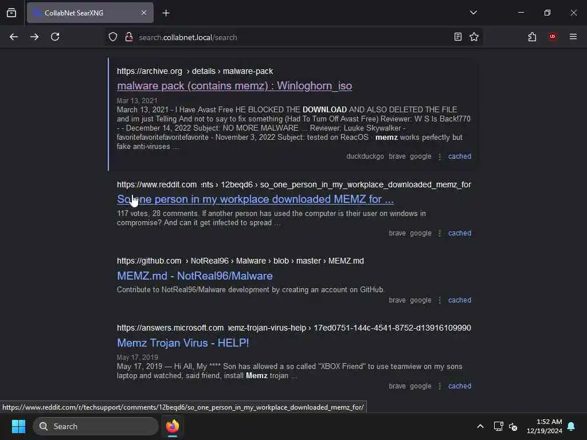Open cached link for the GitHub result
Screen dimensions: 587x440
tap(460, 300)
